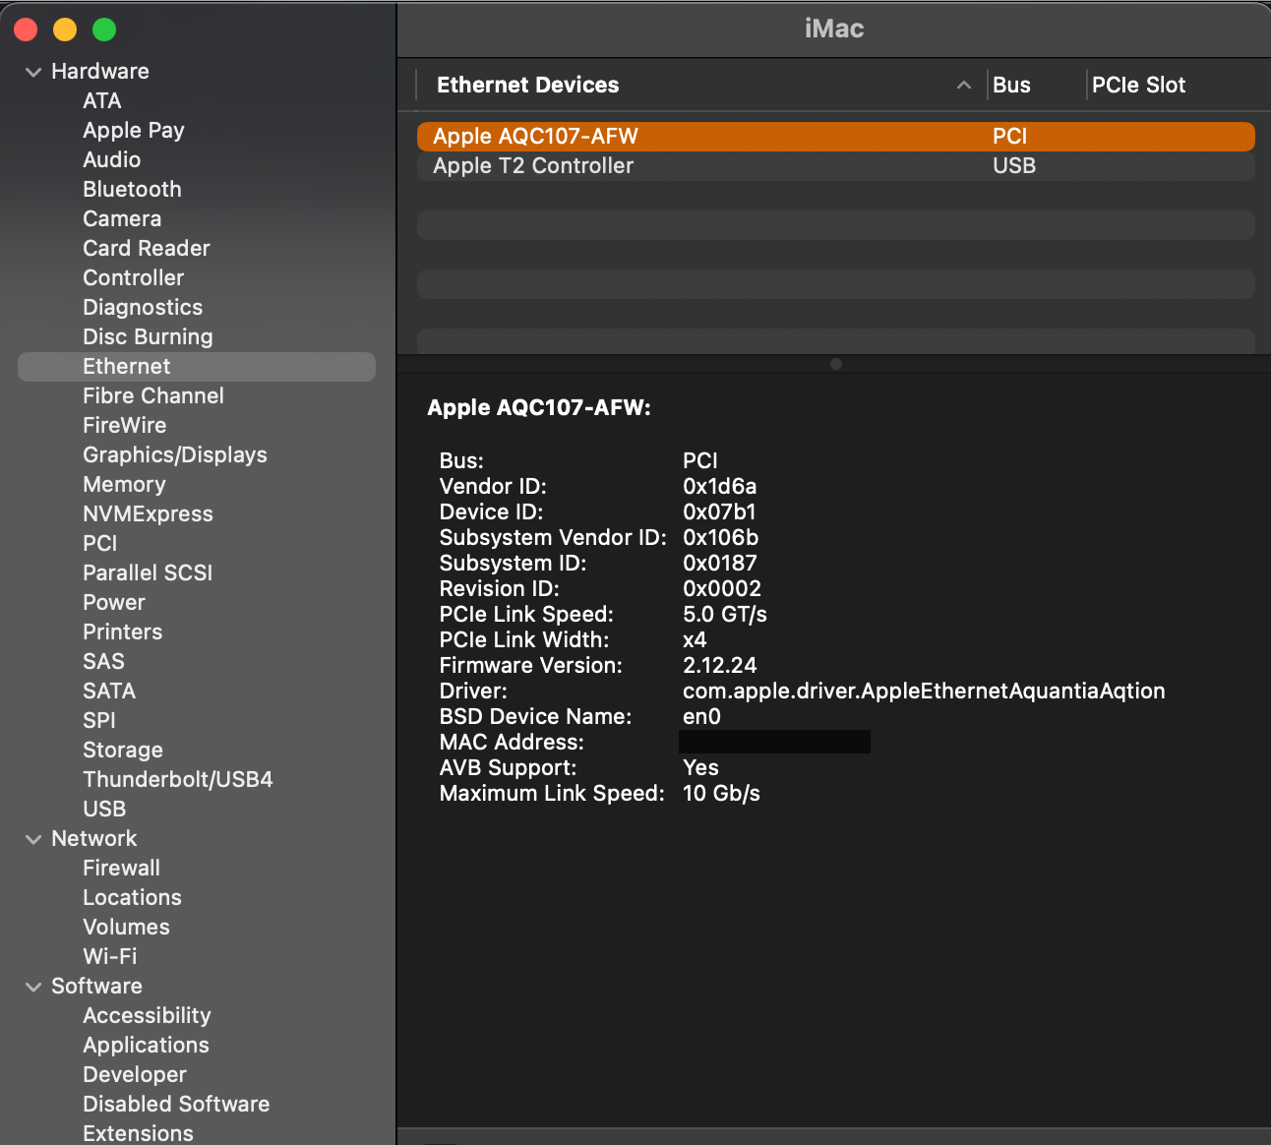The width and height of the screenshot is (1271, 1145).
Task: Open Firewall under Network
Action: [x=122, y=869]
